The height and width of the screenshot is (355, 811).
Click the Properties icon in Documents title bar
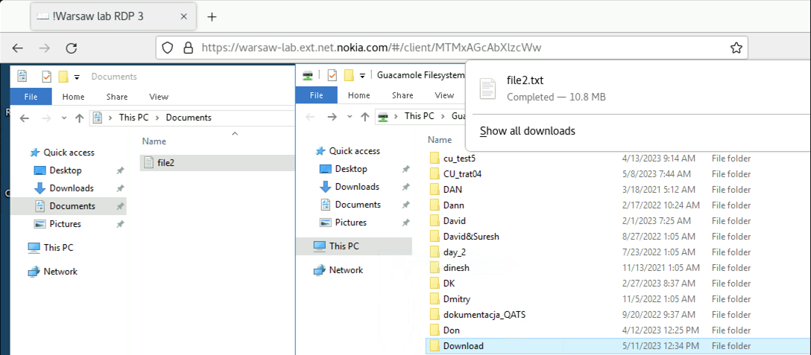point(47,77)
